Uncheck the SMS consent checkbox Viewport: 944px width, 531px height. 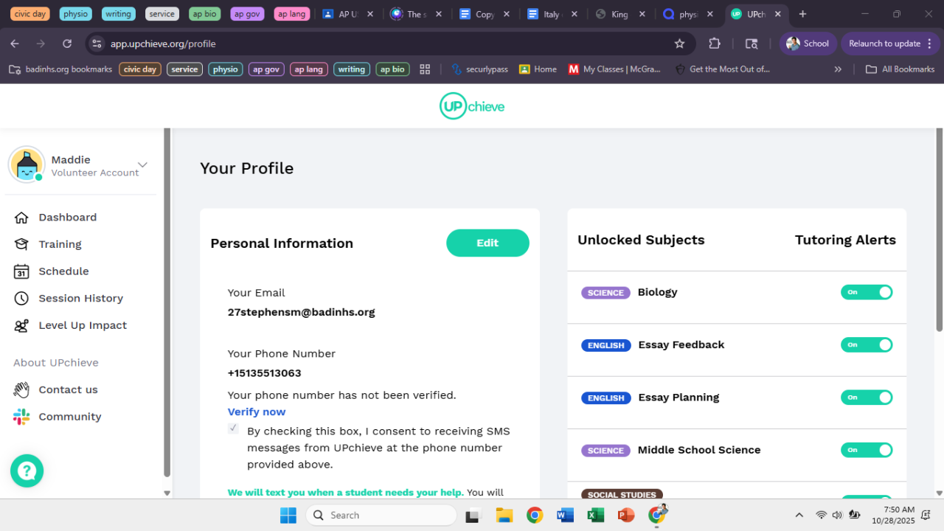(x=233, y=428)
